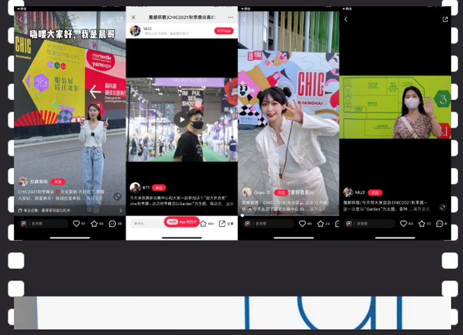Tap back arrow in Dops-3 video screenshot
This screenshot has height=335, width=463.
(x=244, y=19)
